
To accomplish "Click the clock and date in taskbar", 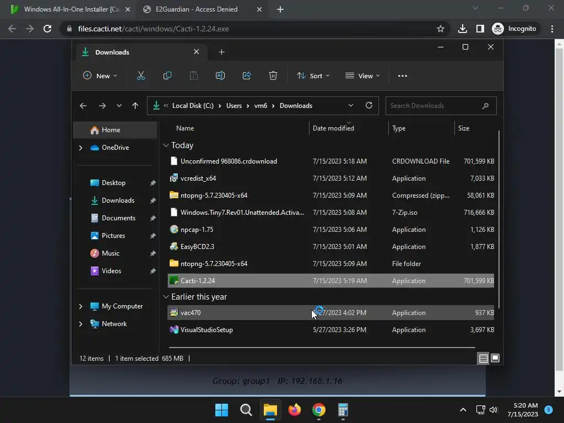I will tap(523, 410).
